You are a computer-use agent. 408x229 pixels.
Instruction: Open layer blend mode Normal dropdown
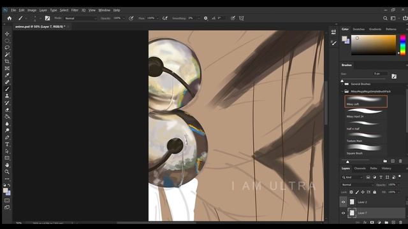[357, 184]
